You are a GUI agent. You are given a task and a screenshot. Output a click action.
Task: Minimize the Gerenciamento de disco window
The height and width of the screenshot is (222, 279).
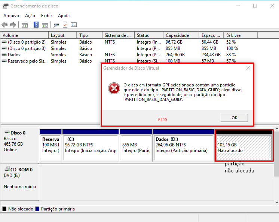(238, 6)
